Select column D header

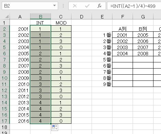(x=81, y=17)
